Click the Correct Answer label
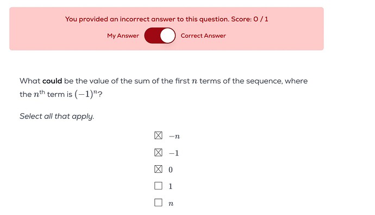This screenshot has width=375, height=215. click(x=203, y=36)
